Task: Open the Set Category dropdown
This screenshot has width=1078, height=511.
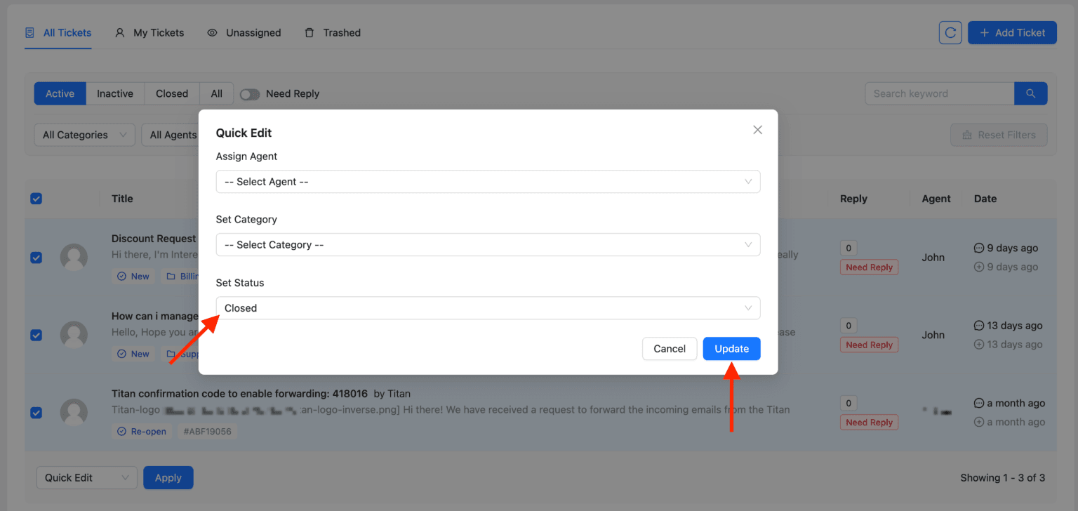Action: (488, 244)
